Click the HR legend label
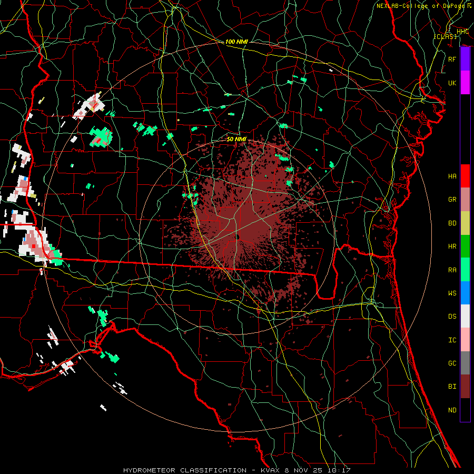The image size is (474, 474). [452, 246]
